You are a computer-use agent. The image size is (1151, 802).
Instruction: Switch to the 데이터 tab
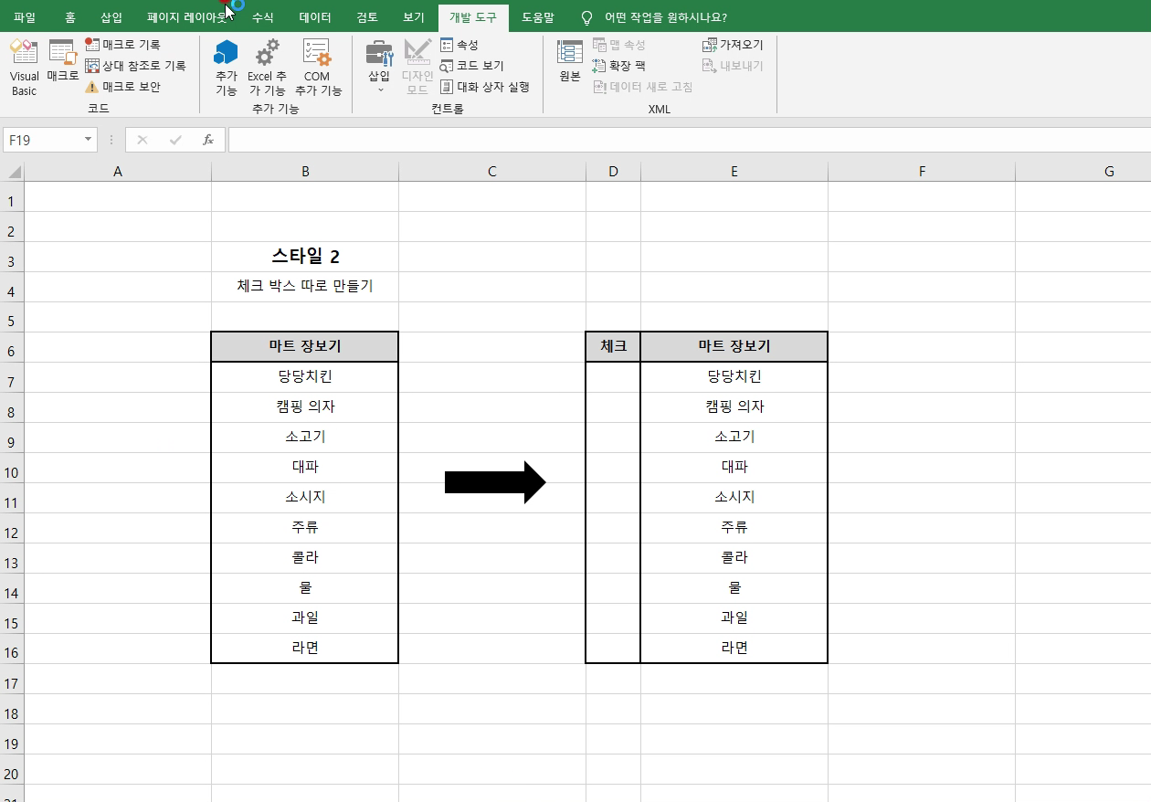315,17
